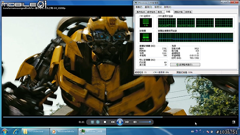Switch to the 網路功能 tab
Screen dimensions: 240x135
click(x=179, y=12)
